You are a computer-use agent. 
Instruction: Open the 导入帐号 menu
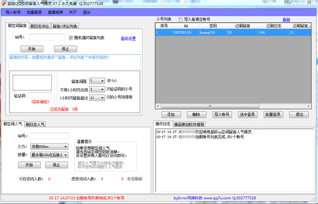tap(13, 12)
